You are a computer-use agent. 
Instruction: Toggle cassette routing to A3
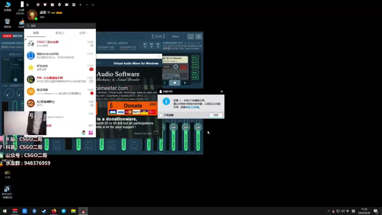pos(195,67)
